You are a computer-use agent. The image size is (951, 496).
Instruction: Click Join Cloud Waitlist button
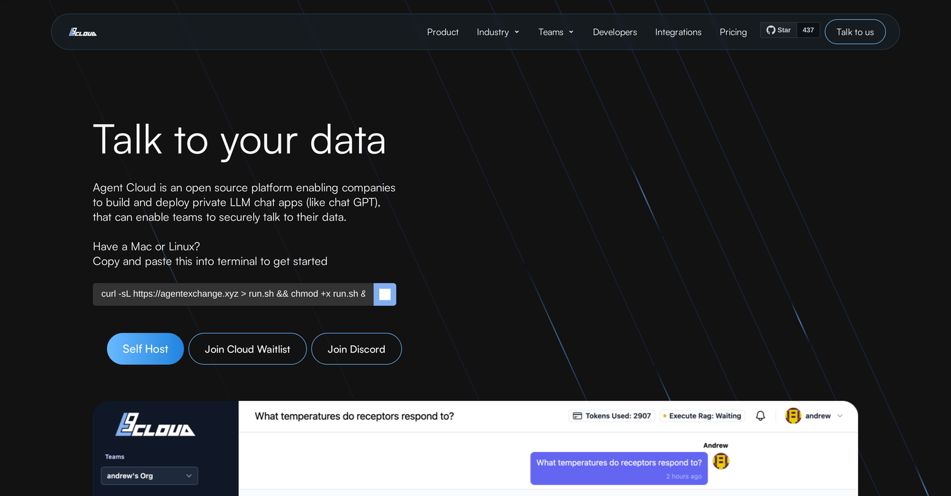point(247,349)
